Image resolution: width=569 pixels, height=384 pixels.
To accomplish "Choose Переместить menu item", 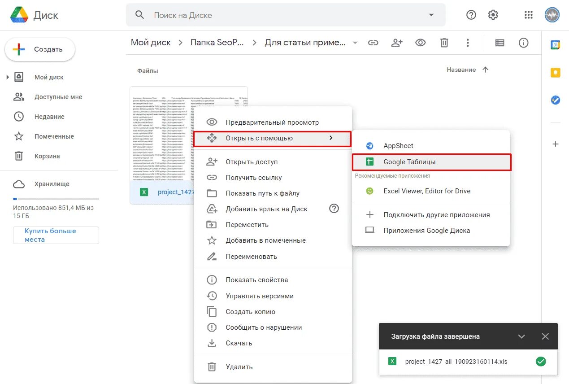I will (273, 225).
